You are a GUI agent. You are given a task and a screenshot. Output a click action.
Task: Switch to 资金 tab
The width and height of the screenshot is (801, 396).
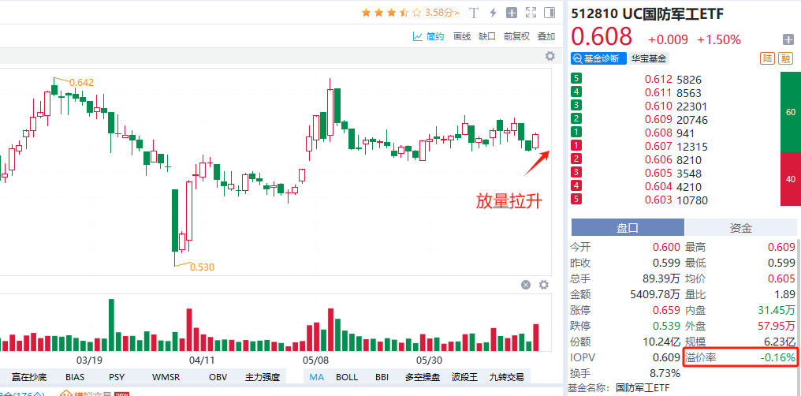click(741, 227)
